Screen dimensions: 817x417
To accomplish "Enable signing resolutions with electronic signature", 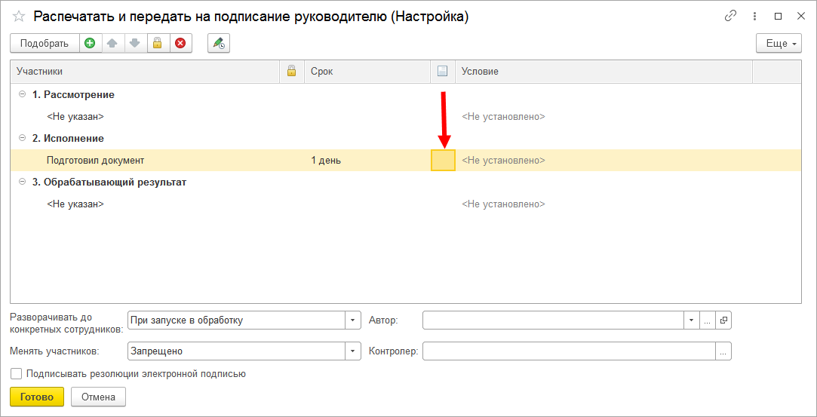I will 16,374.
